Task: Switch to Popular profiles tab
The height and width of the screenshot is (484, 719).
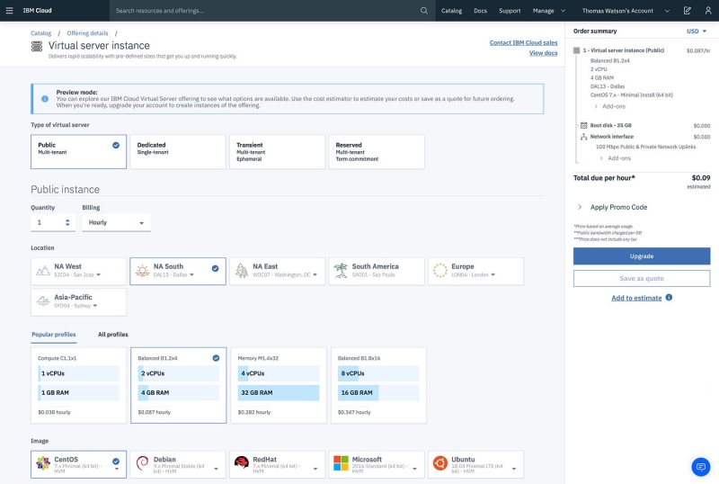Action: (54, 335)
